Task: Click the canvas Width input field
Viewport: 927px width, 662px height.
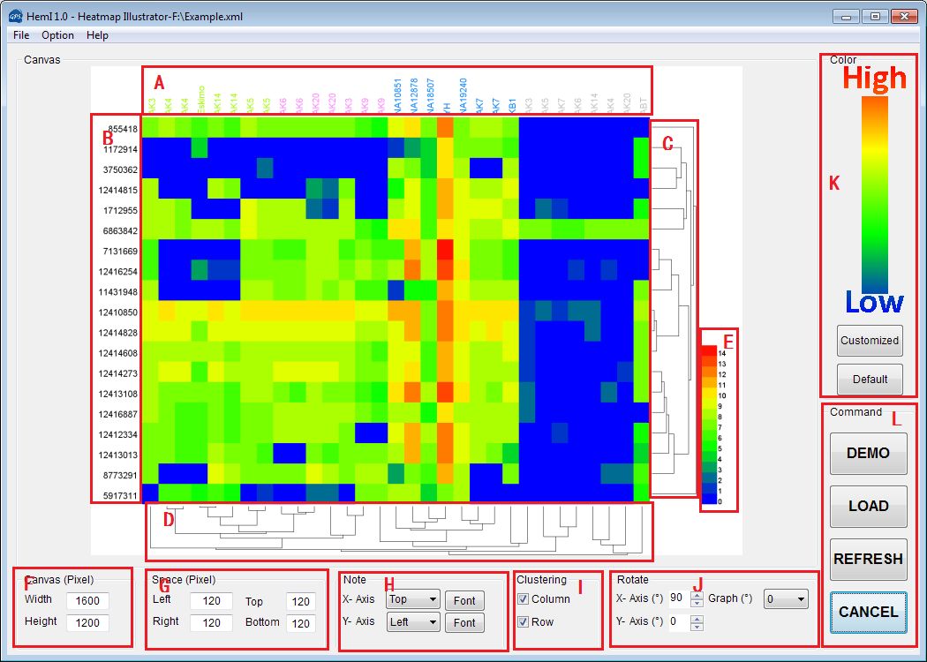Action: pos(87,601)
